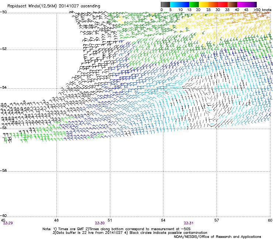Click the latitude label "-60"
The image size is (273, 239).
pyautogui.click(x=3, y=216)
